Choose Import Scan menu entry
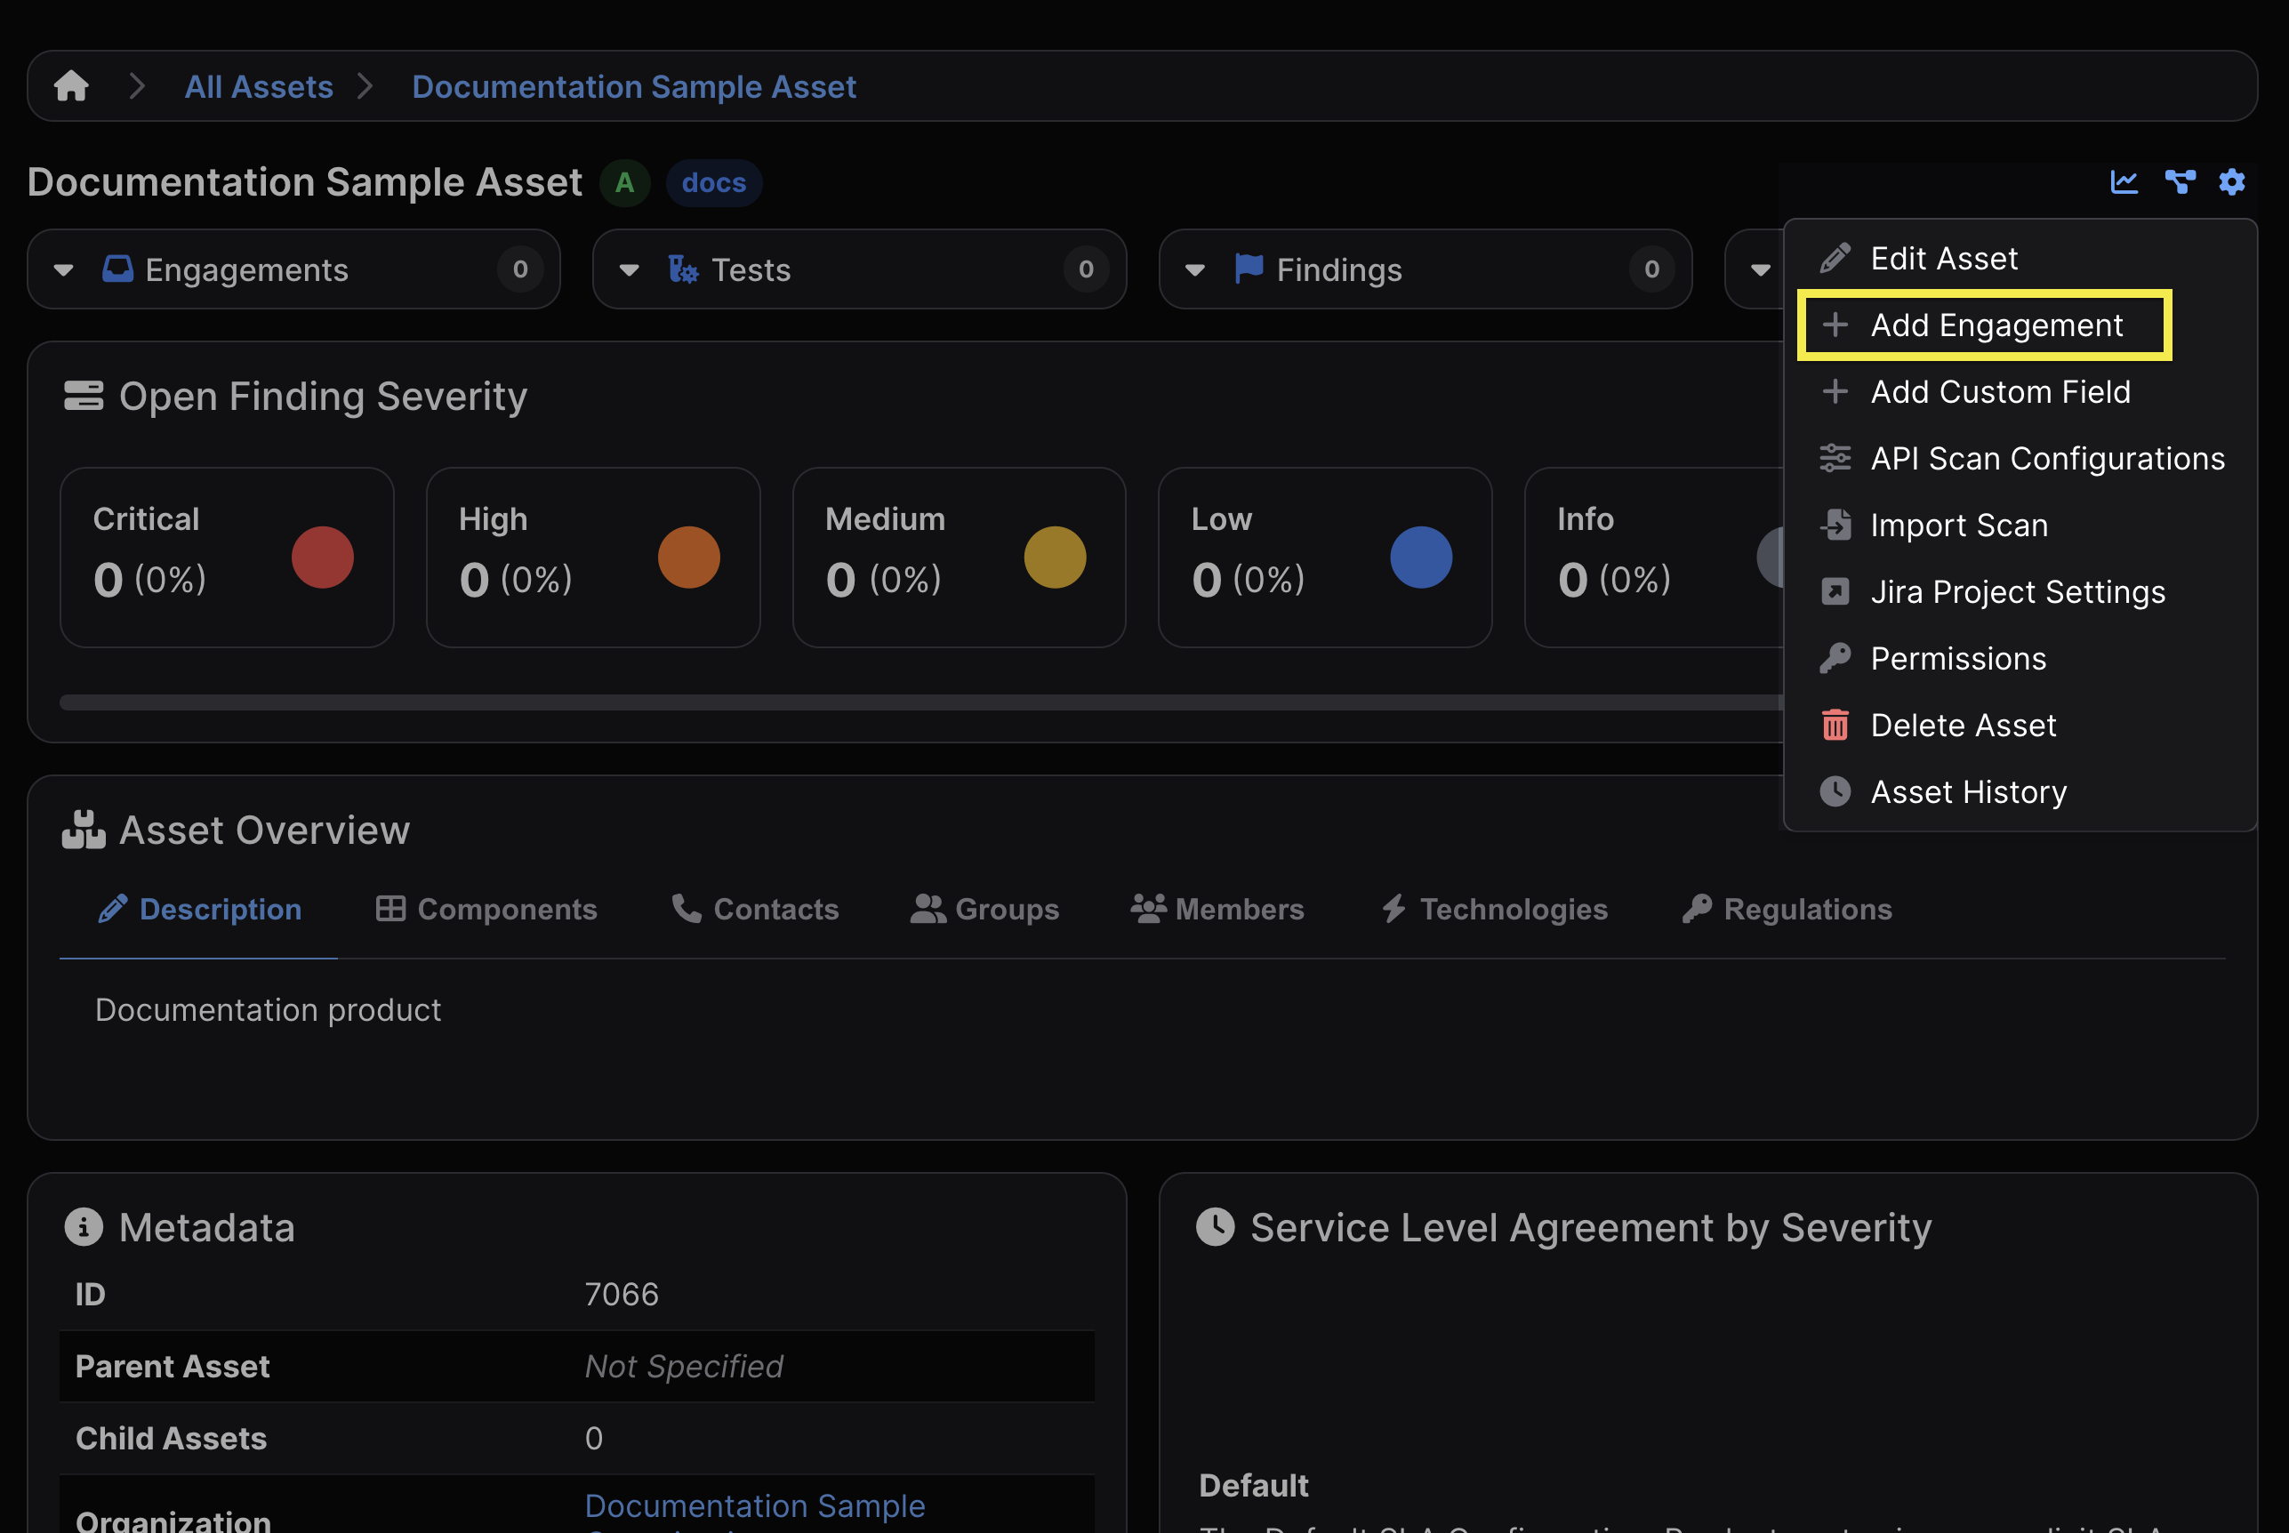 [1957, 525]
